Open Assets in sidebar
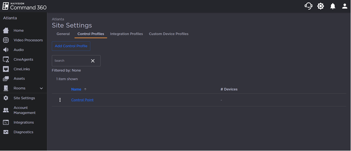Image resolution: width=351 pixels, height=151 pixels. click(x=19, y=79)
